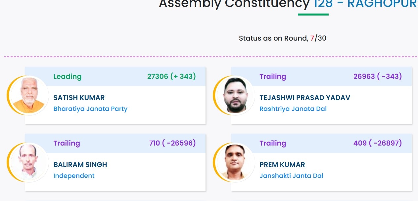
Task: Click the Independent party label
Action: pyautogui.click(x=74, y=176)
